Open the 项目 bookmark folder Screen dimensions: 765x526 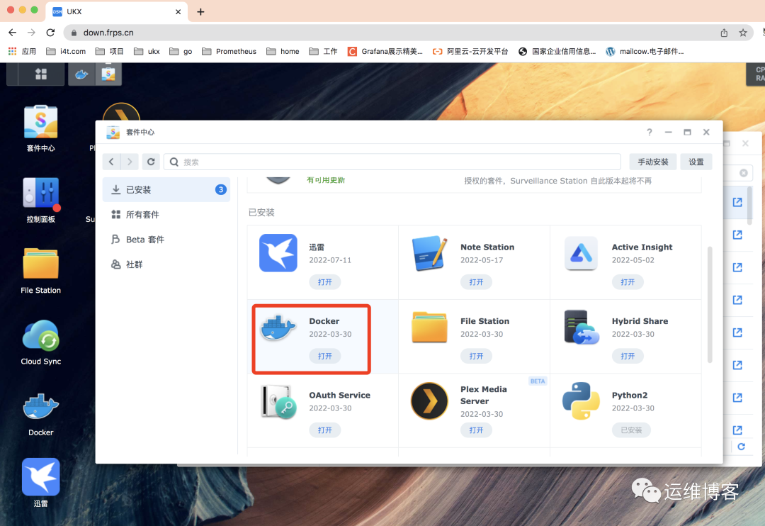(x=109, y=51)
